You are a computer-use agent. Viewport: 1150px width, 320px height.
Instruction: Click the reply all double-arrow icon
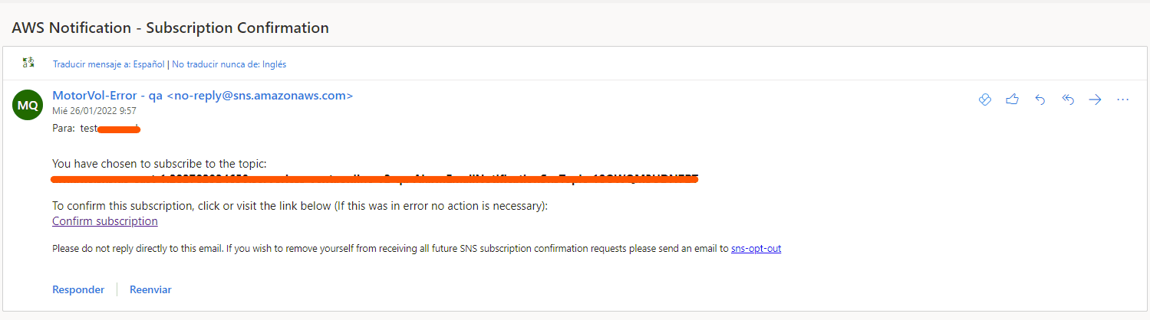1068,100
